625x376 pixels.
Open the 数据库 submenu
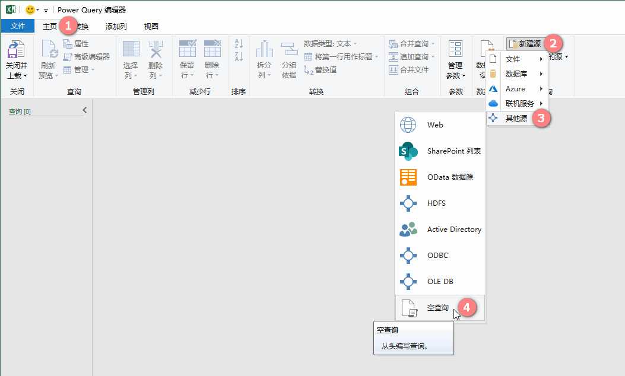[x=517, y=74]
